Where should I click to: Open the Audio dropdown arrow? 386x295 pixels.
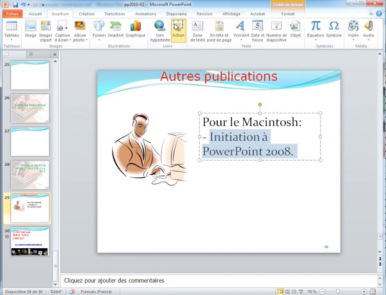pos(368,40)
